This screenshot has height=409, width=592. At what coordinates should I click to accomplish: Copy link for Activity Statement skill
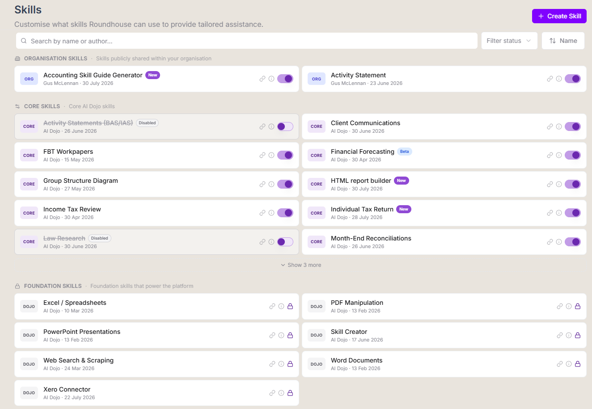pyautogui.click(x=550, y=79)
